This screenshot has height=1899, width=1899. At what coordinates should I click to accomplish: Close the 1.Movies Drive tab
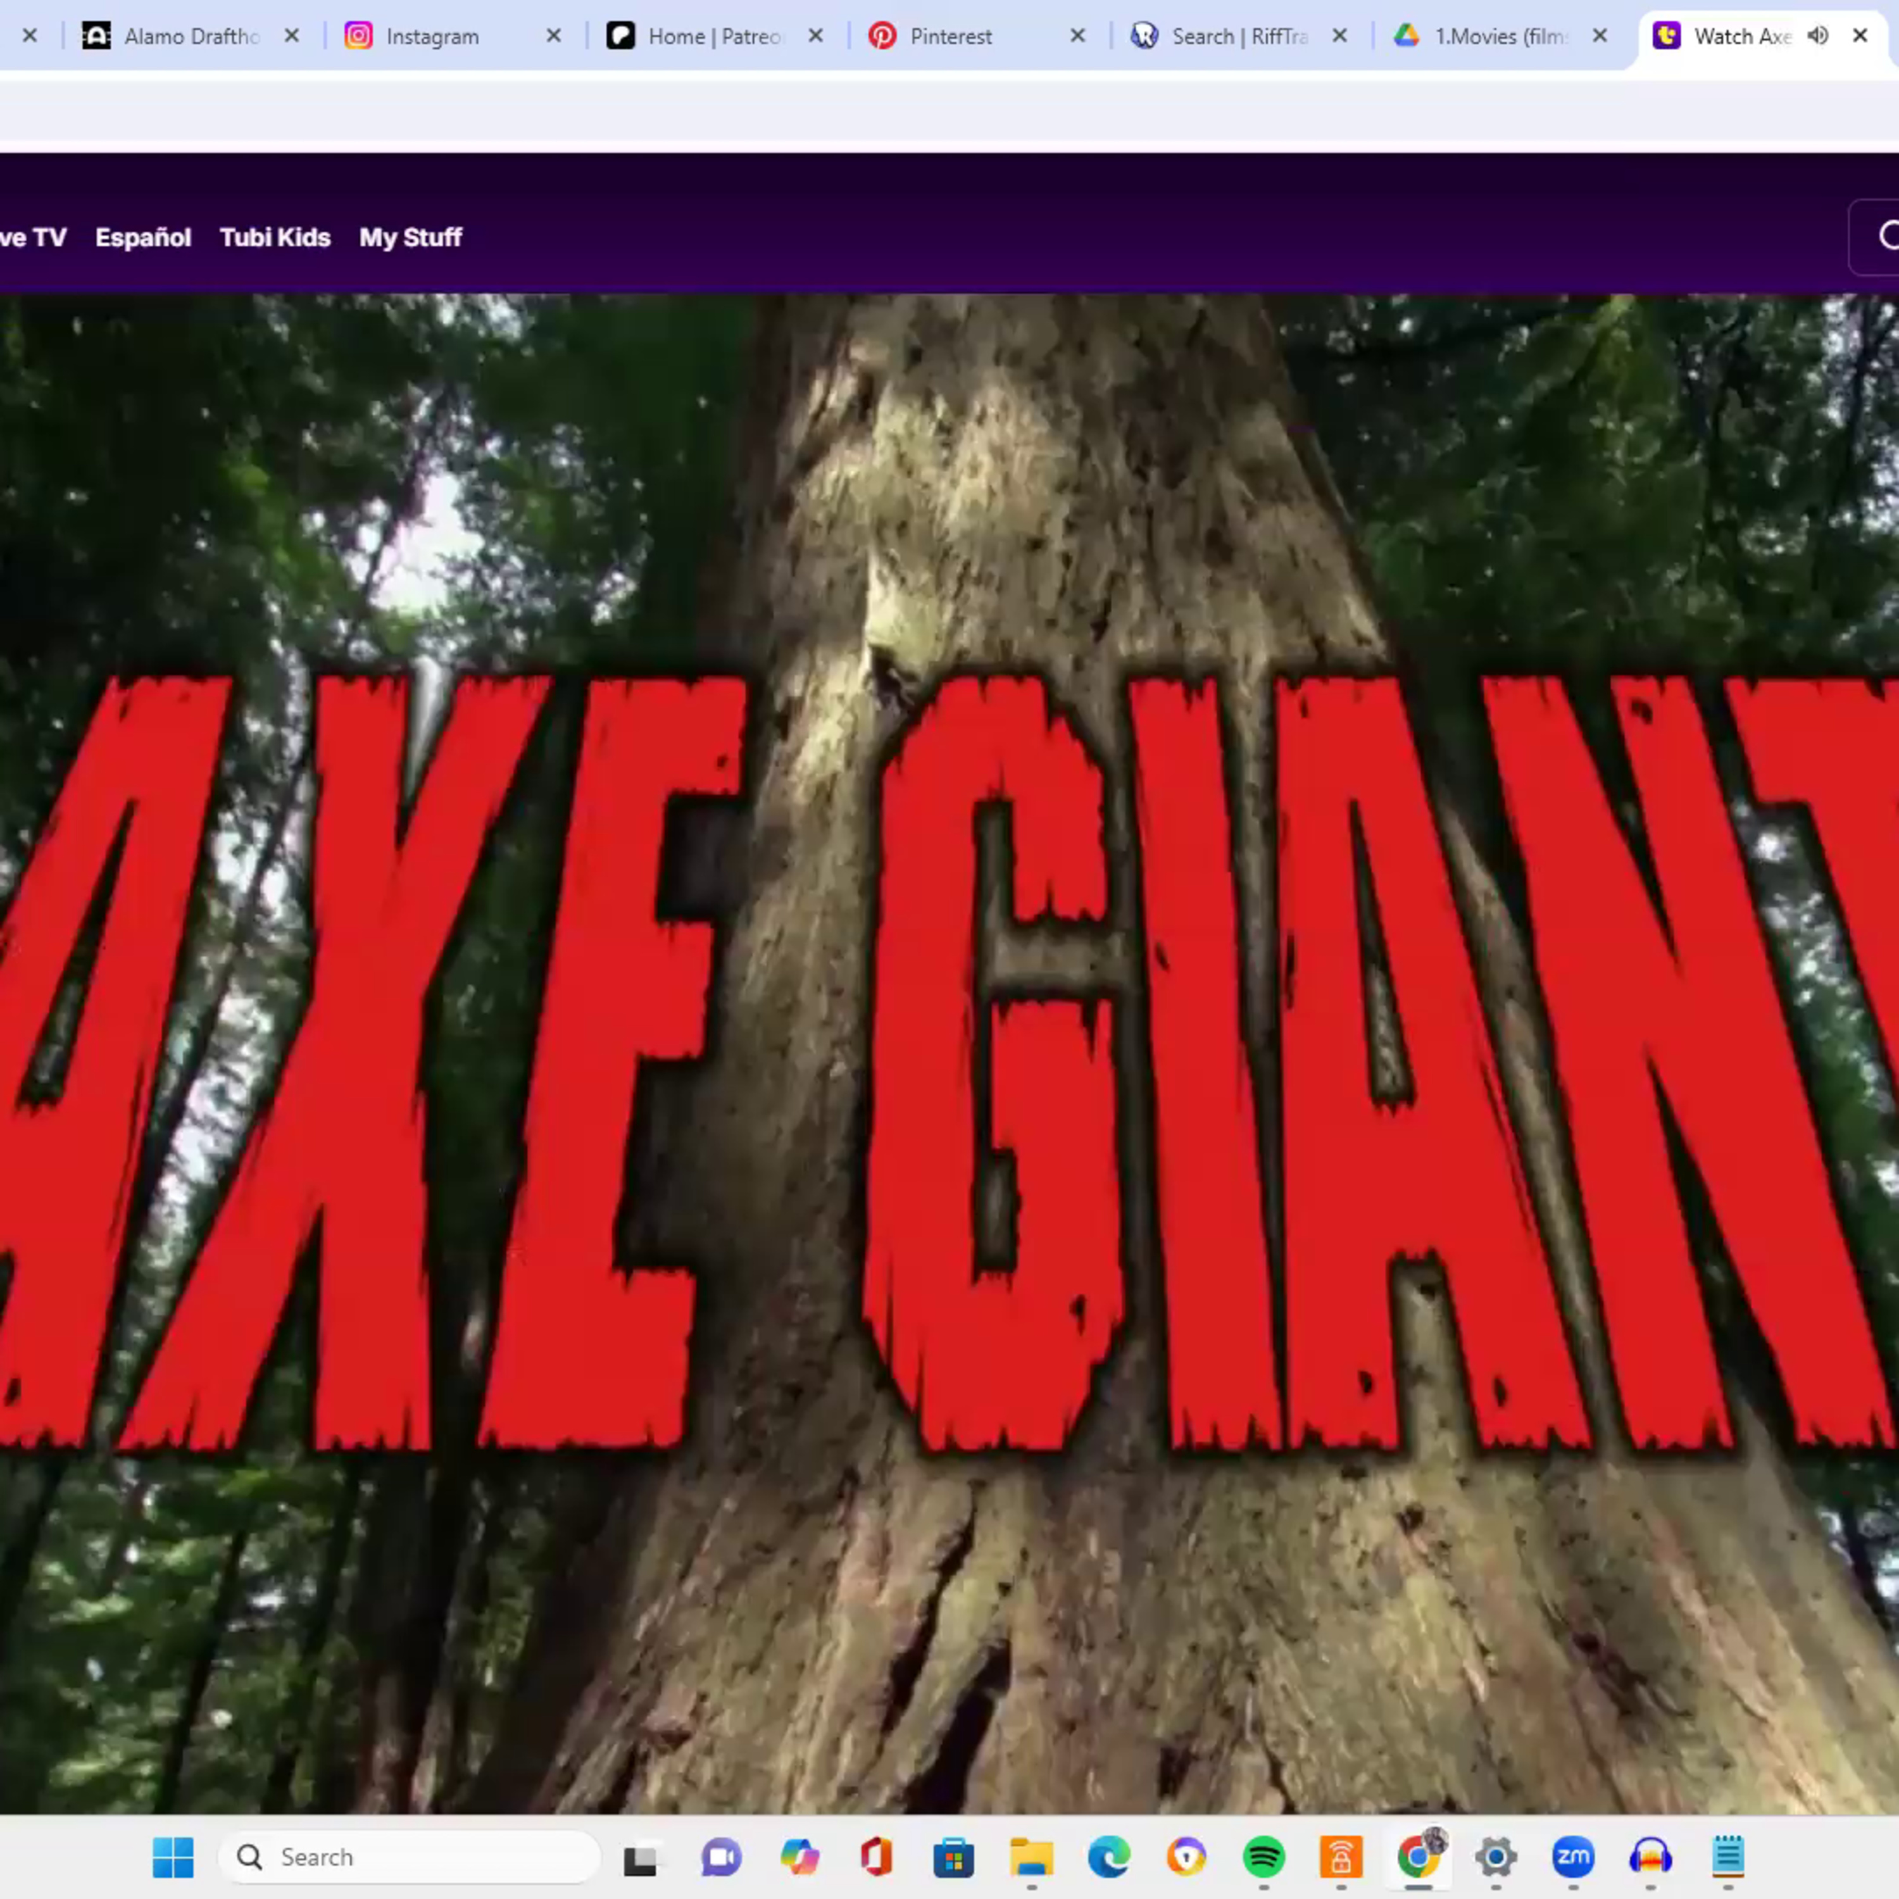pos(1600,36)
